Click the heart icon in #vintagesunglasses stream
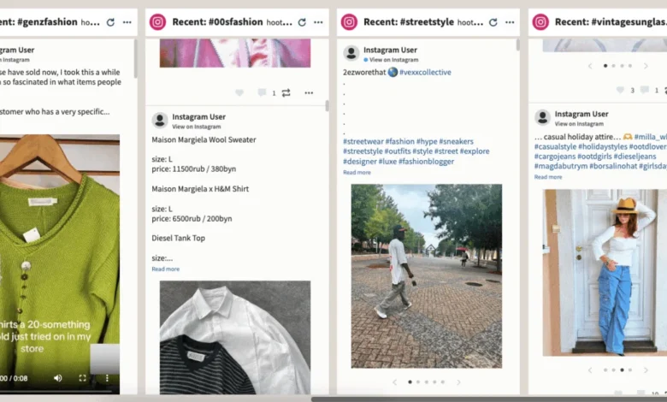 point(621,90)
